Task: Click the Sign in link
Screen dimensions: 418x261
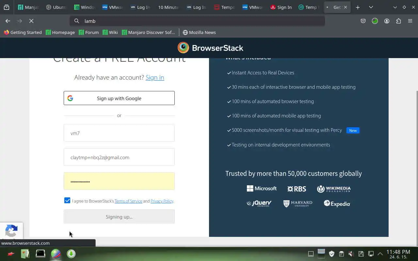Action: [155, 77]
